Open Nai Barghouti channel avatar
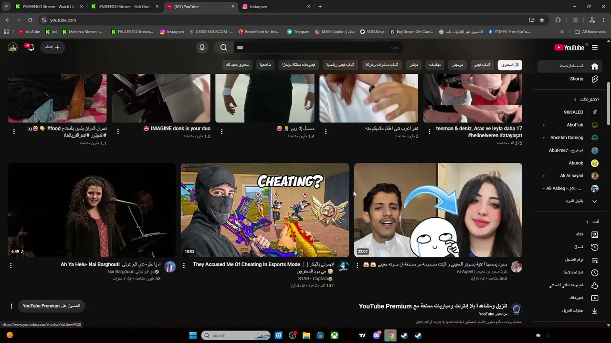Screen dimensions: 611x343 [170, 267]
